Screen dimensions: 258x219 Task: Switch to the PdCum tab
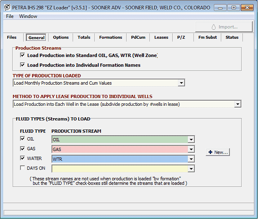click(138, 38)
